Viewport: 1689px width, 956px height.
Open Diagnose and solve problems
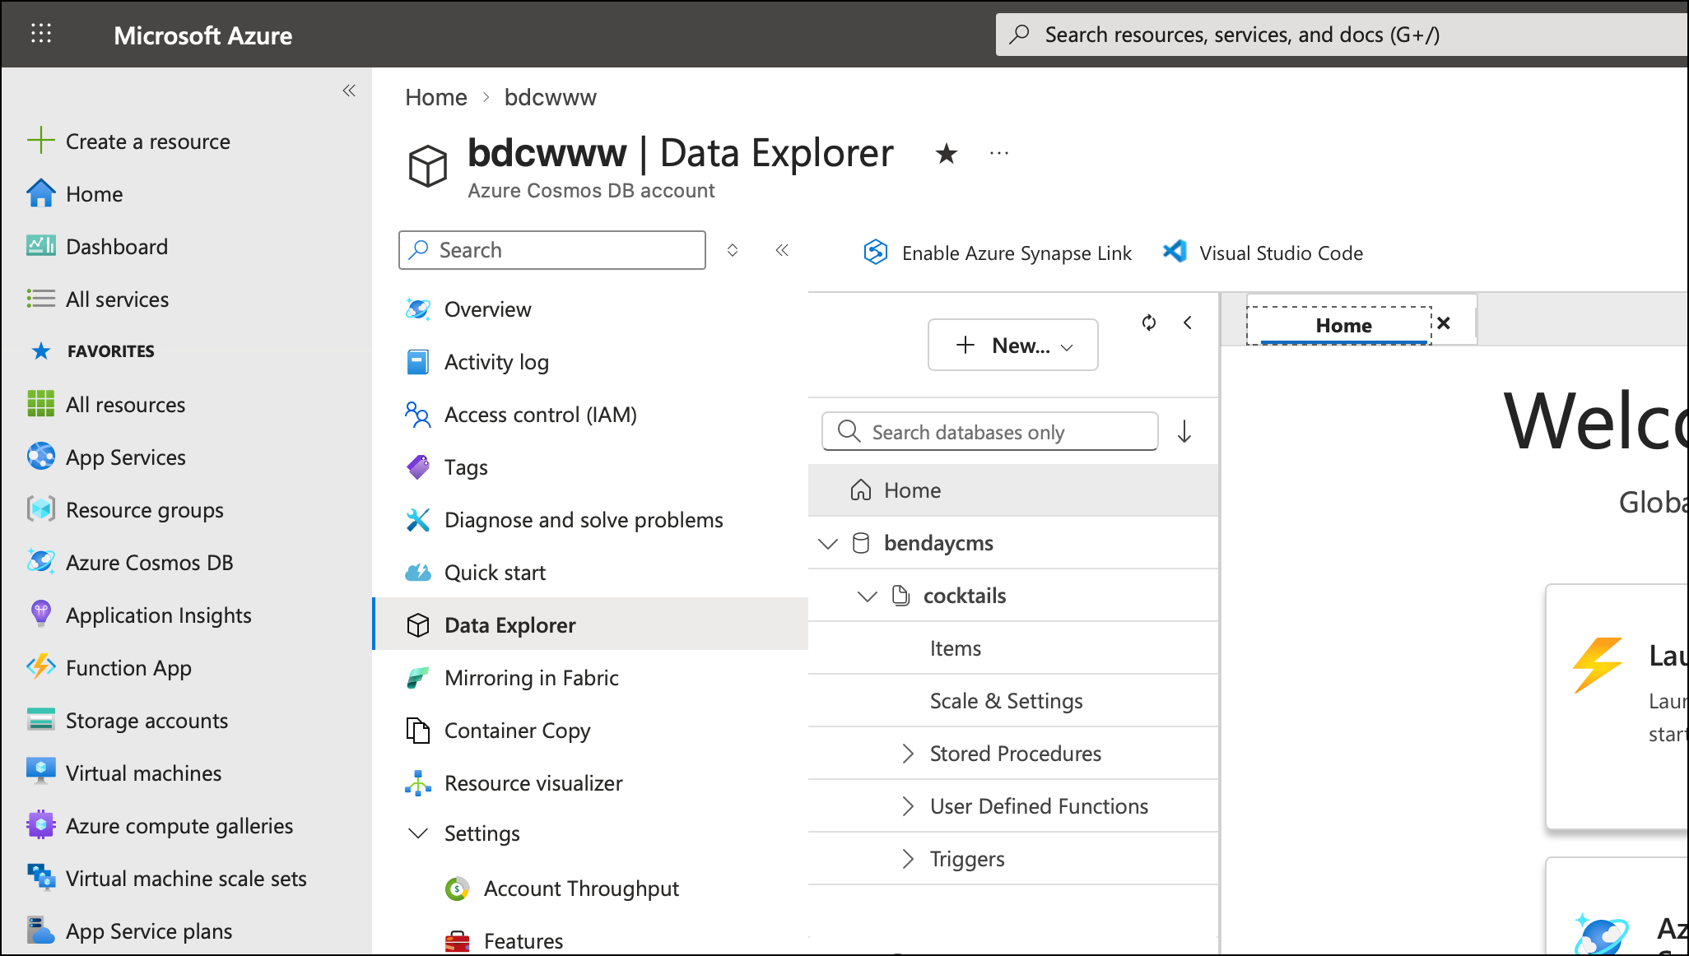(x=584, y=519)
